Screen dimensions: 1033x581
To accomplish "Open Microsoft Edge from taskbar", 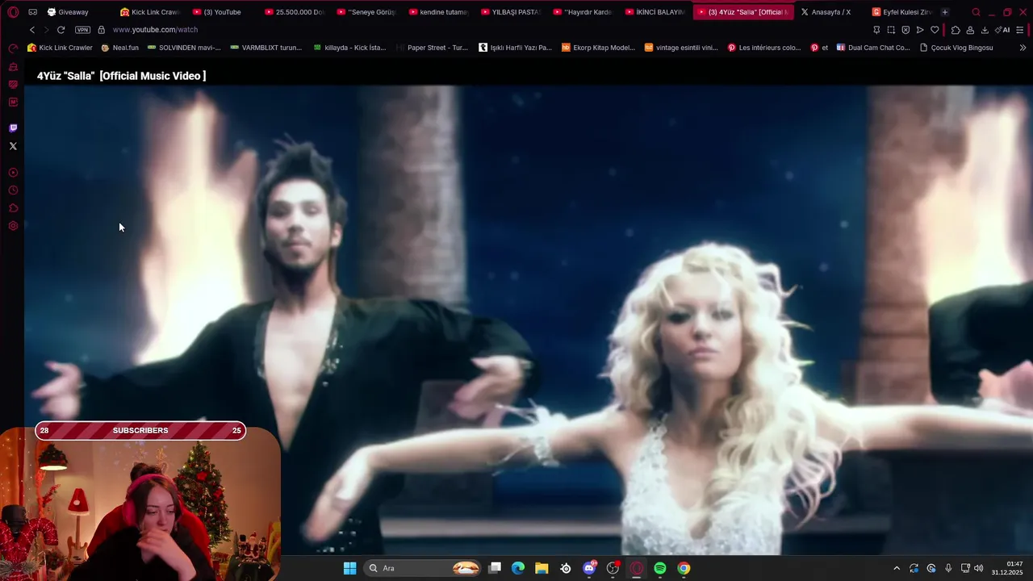I will point(518,568).
